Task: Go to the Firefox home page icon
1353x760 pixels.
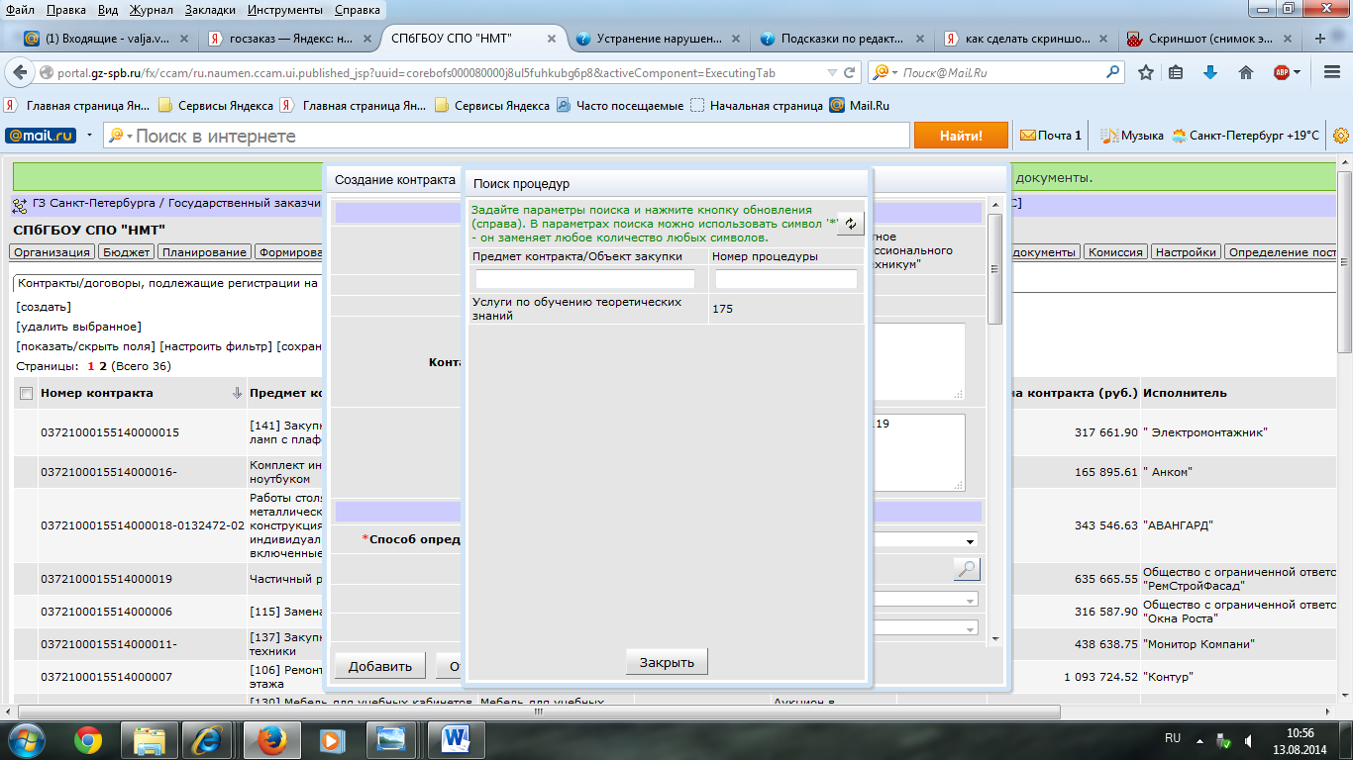Action: pyautogui.click(x=1246, y=72)
